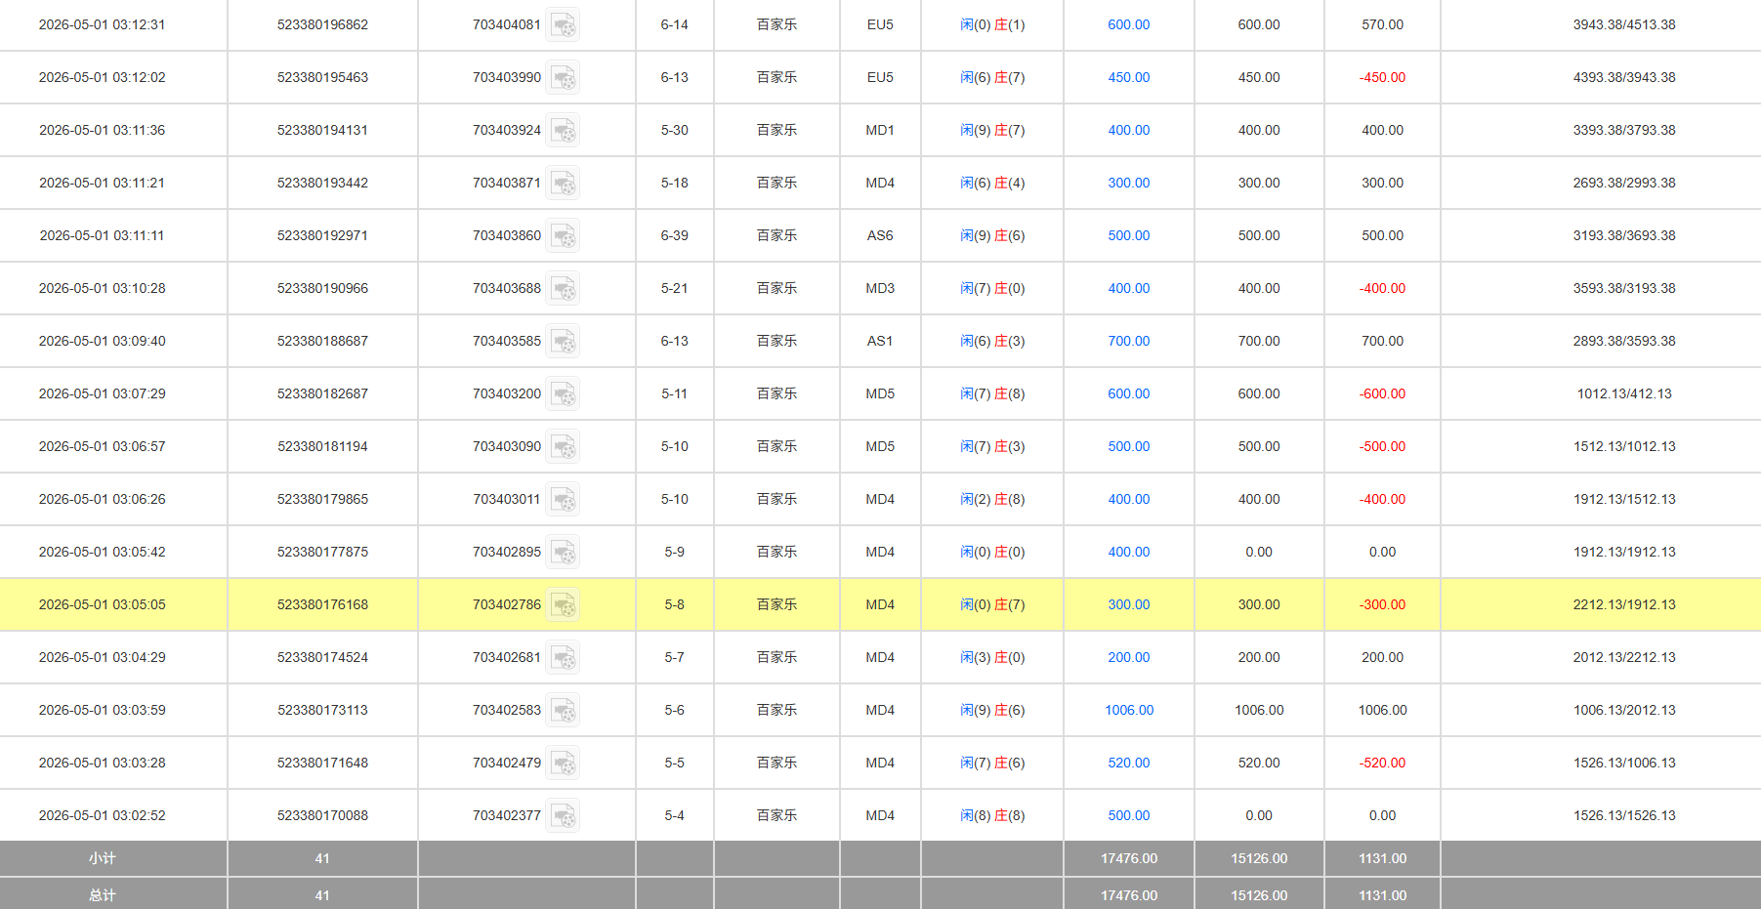Click table code AS1
1761x909 pixels.
point(880,341)
